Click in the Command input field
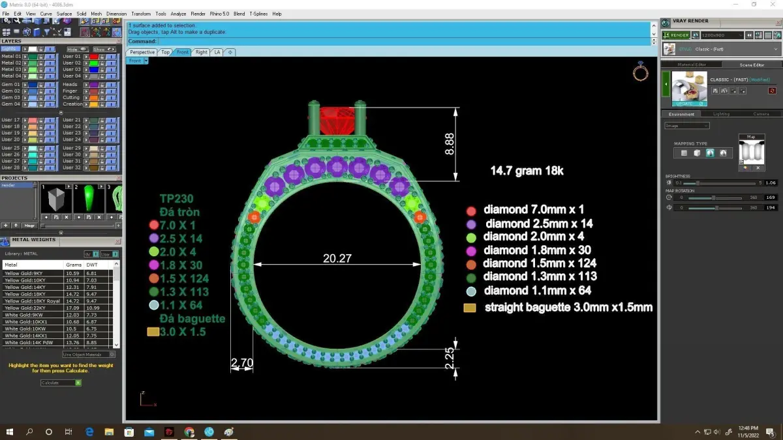The width and height of the screenshot is (783, 440). coord(403,41)
